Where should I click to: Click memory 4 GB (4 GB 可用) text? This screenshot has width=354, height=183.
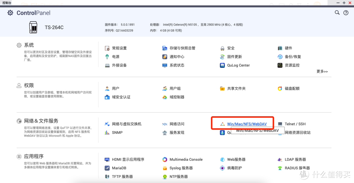point(171,30)
